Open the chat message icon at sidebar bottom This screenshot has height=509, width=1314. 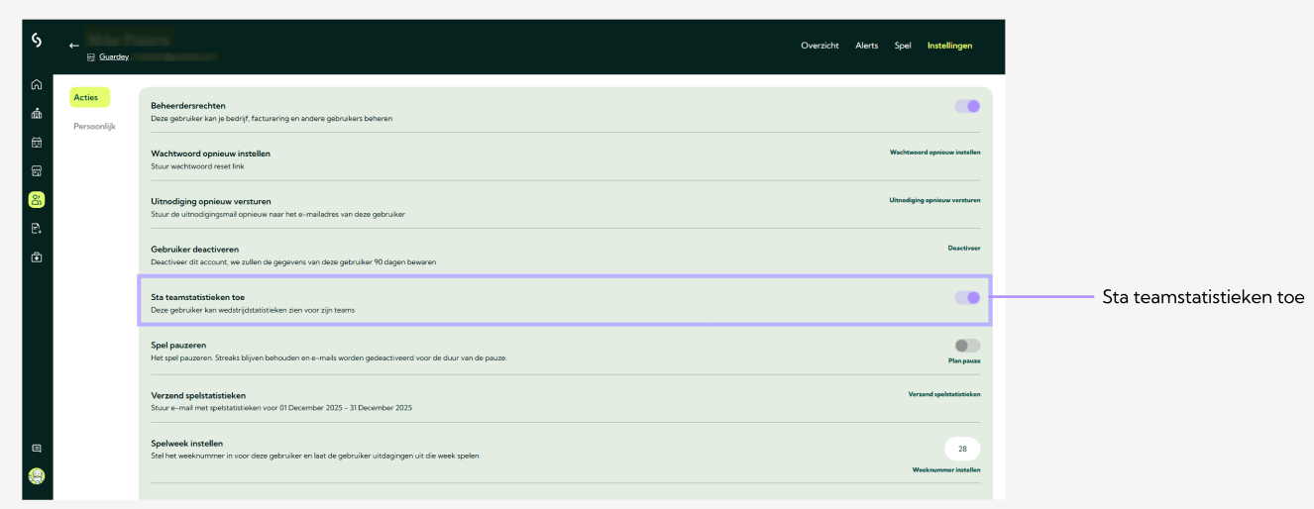37,449
